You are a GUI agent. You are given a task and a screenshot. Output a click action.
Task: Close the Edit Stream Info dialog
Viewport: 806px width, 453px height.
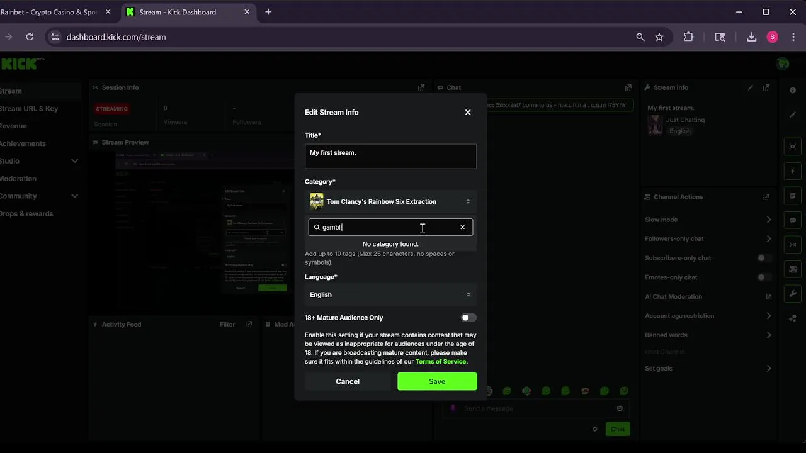[468, 112]
